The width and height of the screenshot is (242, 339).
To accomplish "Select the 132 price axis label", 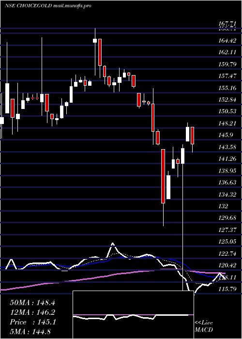I will click(224, 206).
